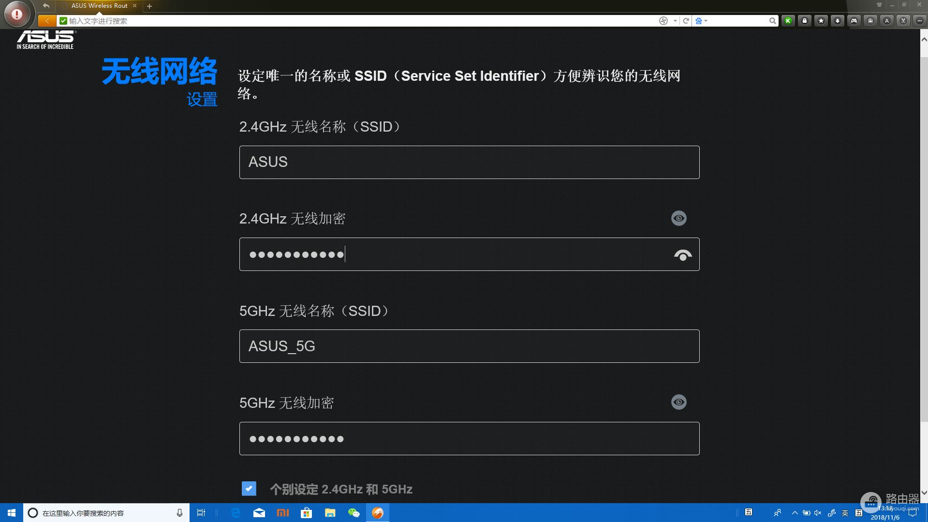Click the muted volume tray icon
The image size is (928, 522).
tap(818, 513)
